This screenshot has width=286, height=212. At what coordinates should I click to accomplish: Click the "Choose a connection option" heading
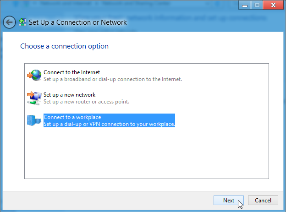pyautogui.click(x=64, y=46)
